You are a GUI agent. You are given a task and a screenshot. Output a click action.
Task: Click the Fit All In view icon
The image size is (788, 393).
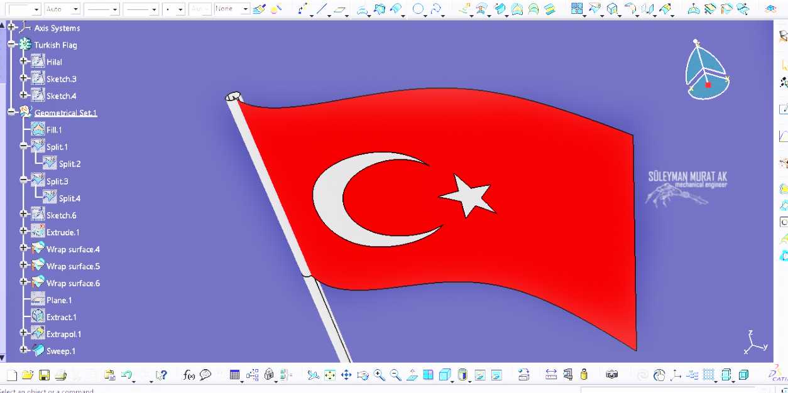tap(330, 375)
